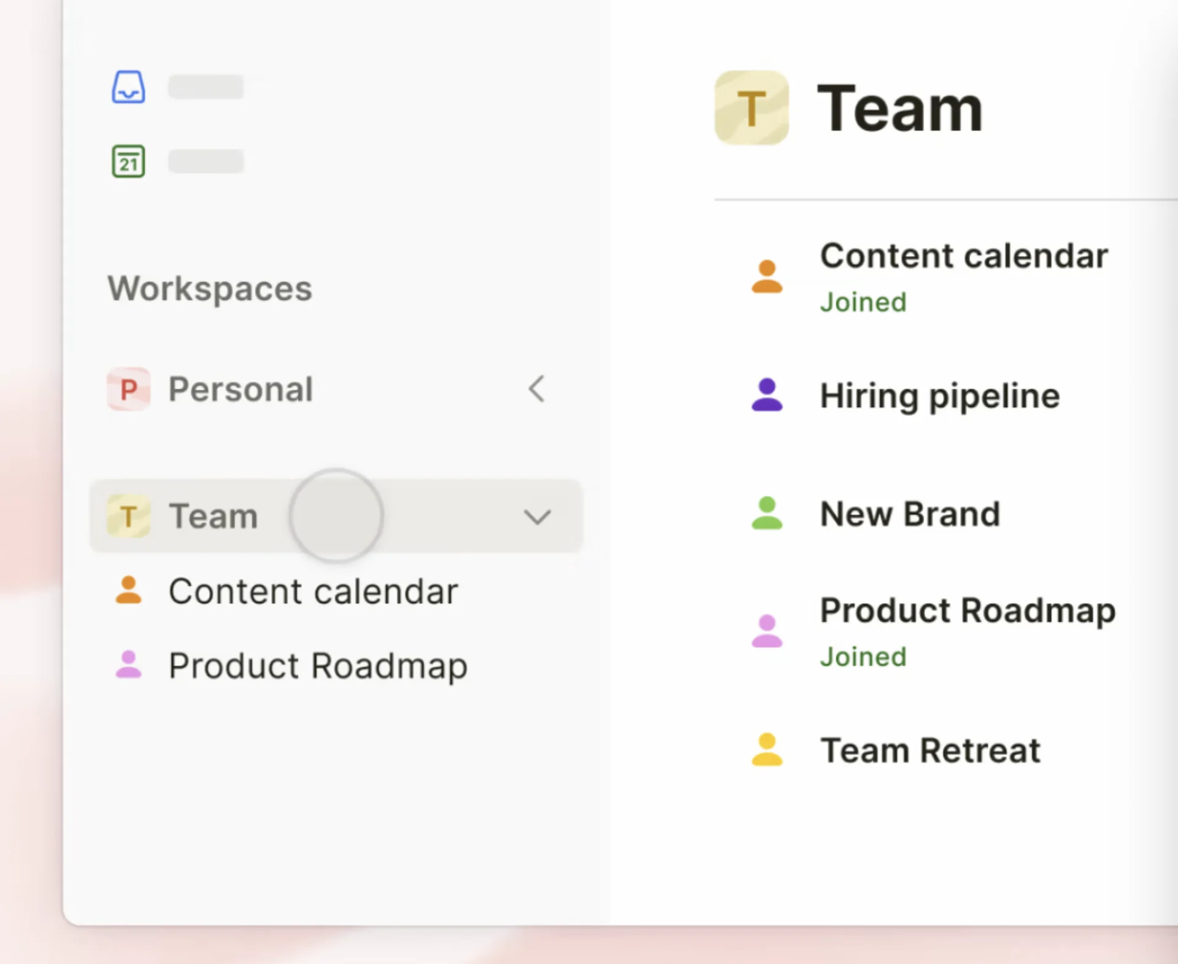Click the Team page title heading
1178x964 pixels.
click(x=899, y=107)
